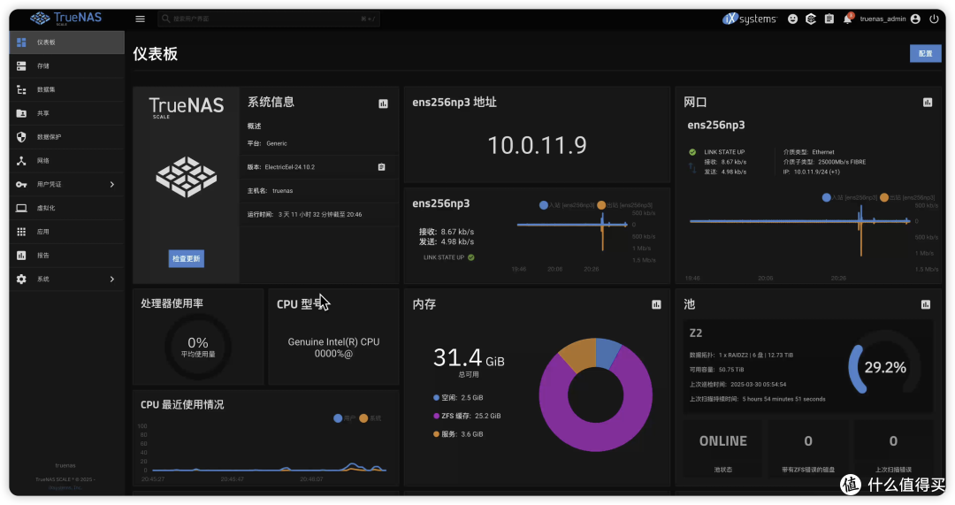This screenshot has width=955, height=505.
Task: Open the truenas_admin account menu
Action: click(x=890, y=19)
